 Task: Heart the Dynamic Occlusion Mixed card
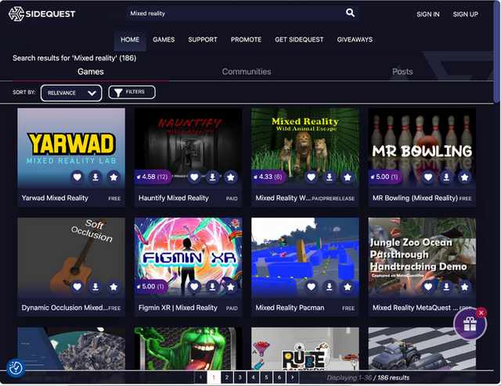pos(77,287)
